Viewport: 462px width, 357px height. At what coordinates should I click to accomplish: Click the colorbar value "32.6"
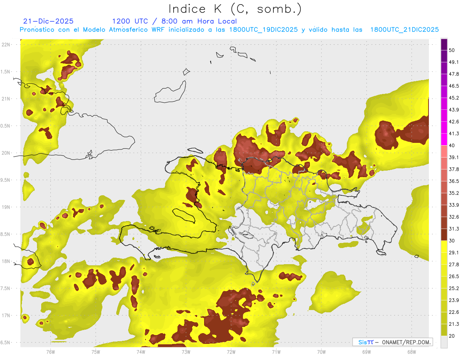[454, 217]
